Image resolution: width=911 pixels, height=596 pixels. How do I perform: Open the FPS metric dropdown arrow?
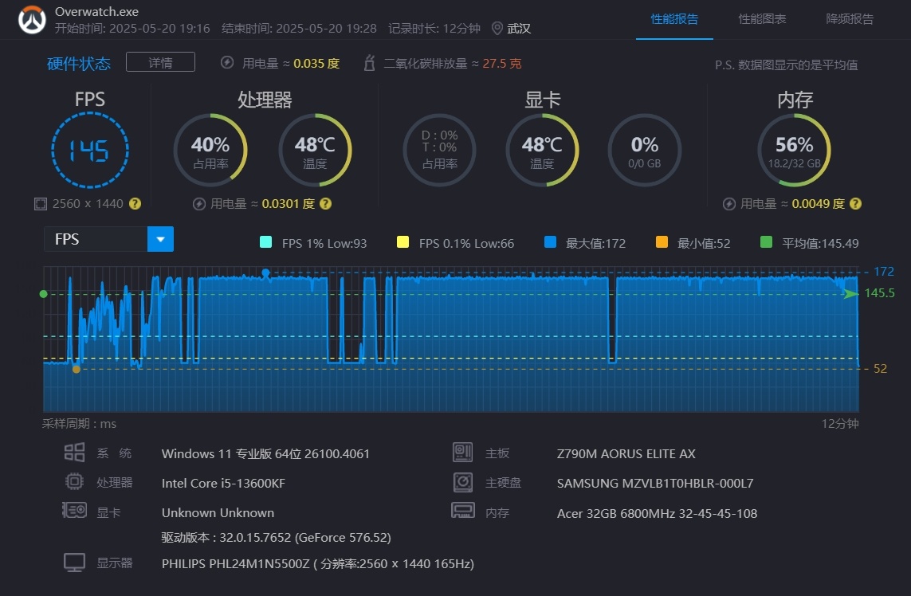[x=160, y=239]
